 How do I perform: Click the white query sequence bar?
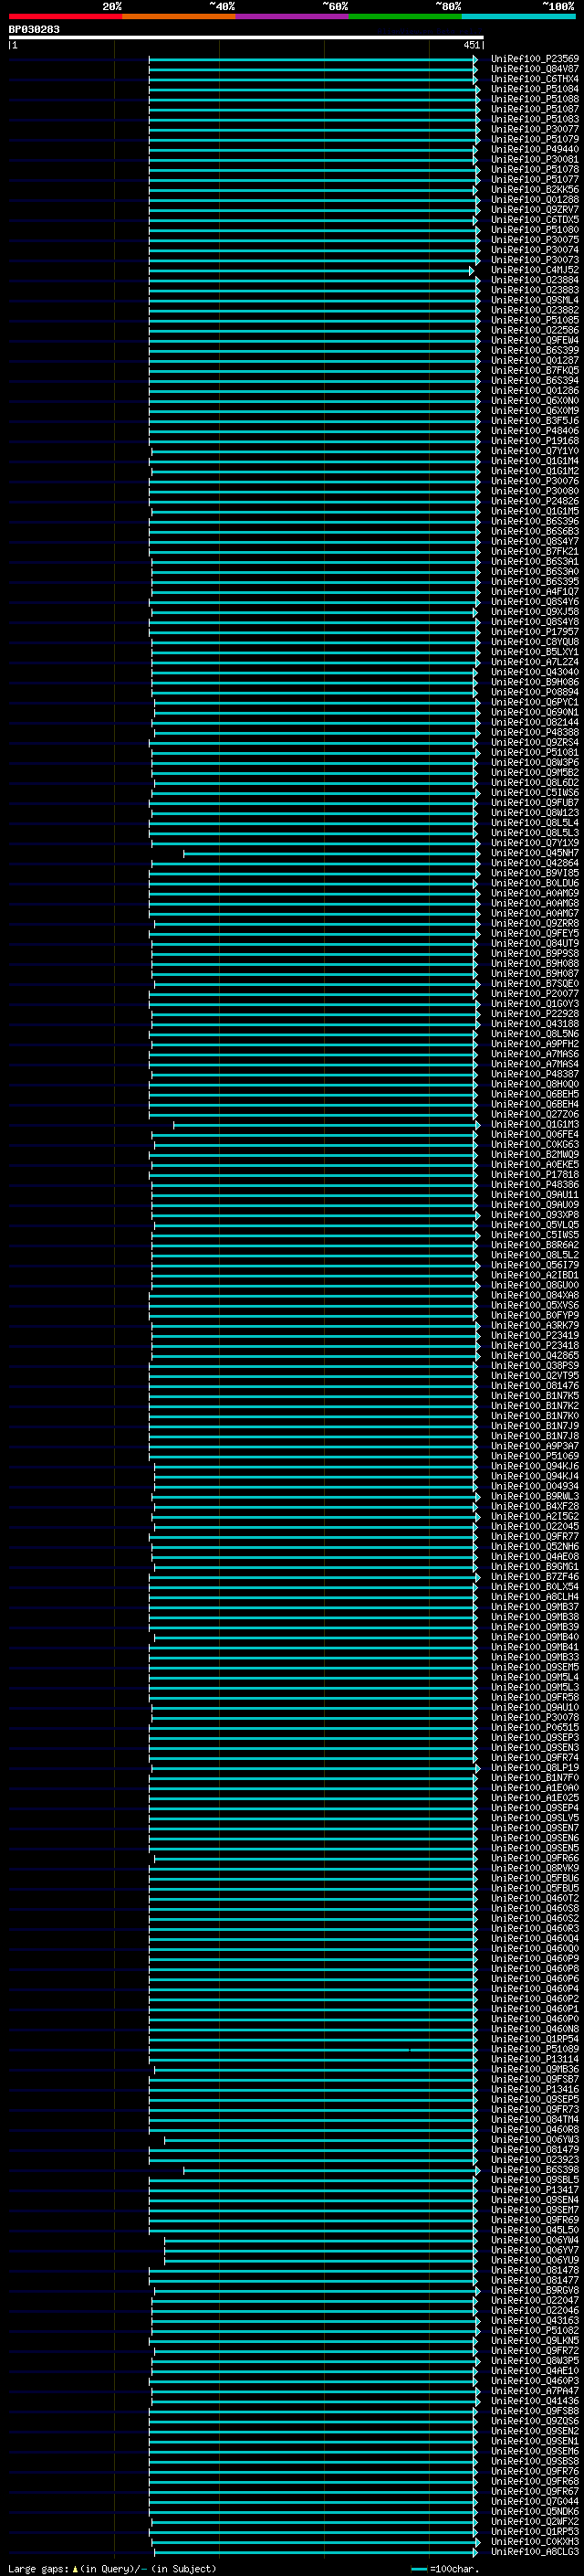point(246,38)
